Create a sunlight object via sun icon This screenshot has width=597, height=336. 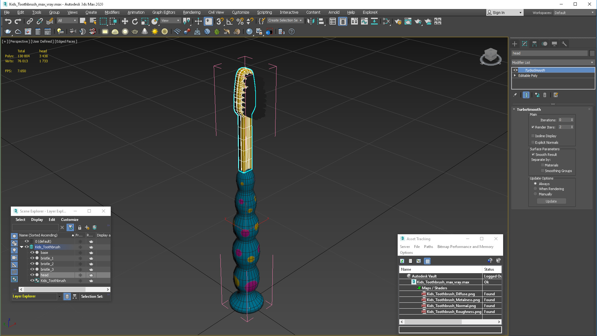click(155, 31)
